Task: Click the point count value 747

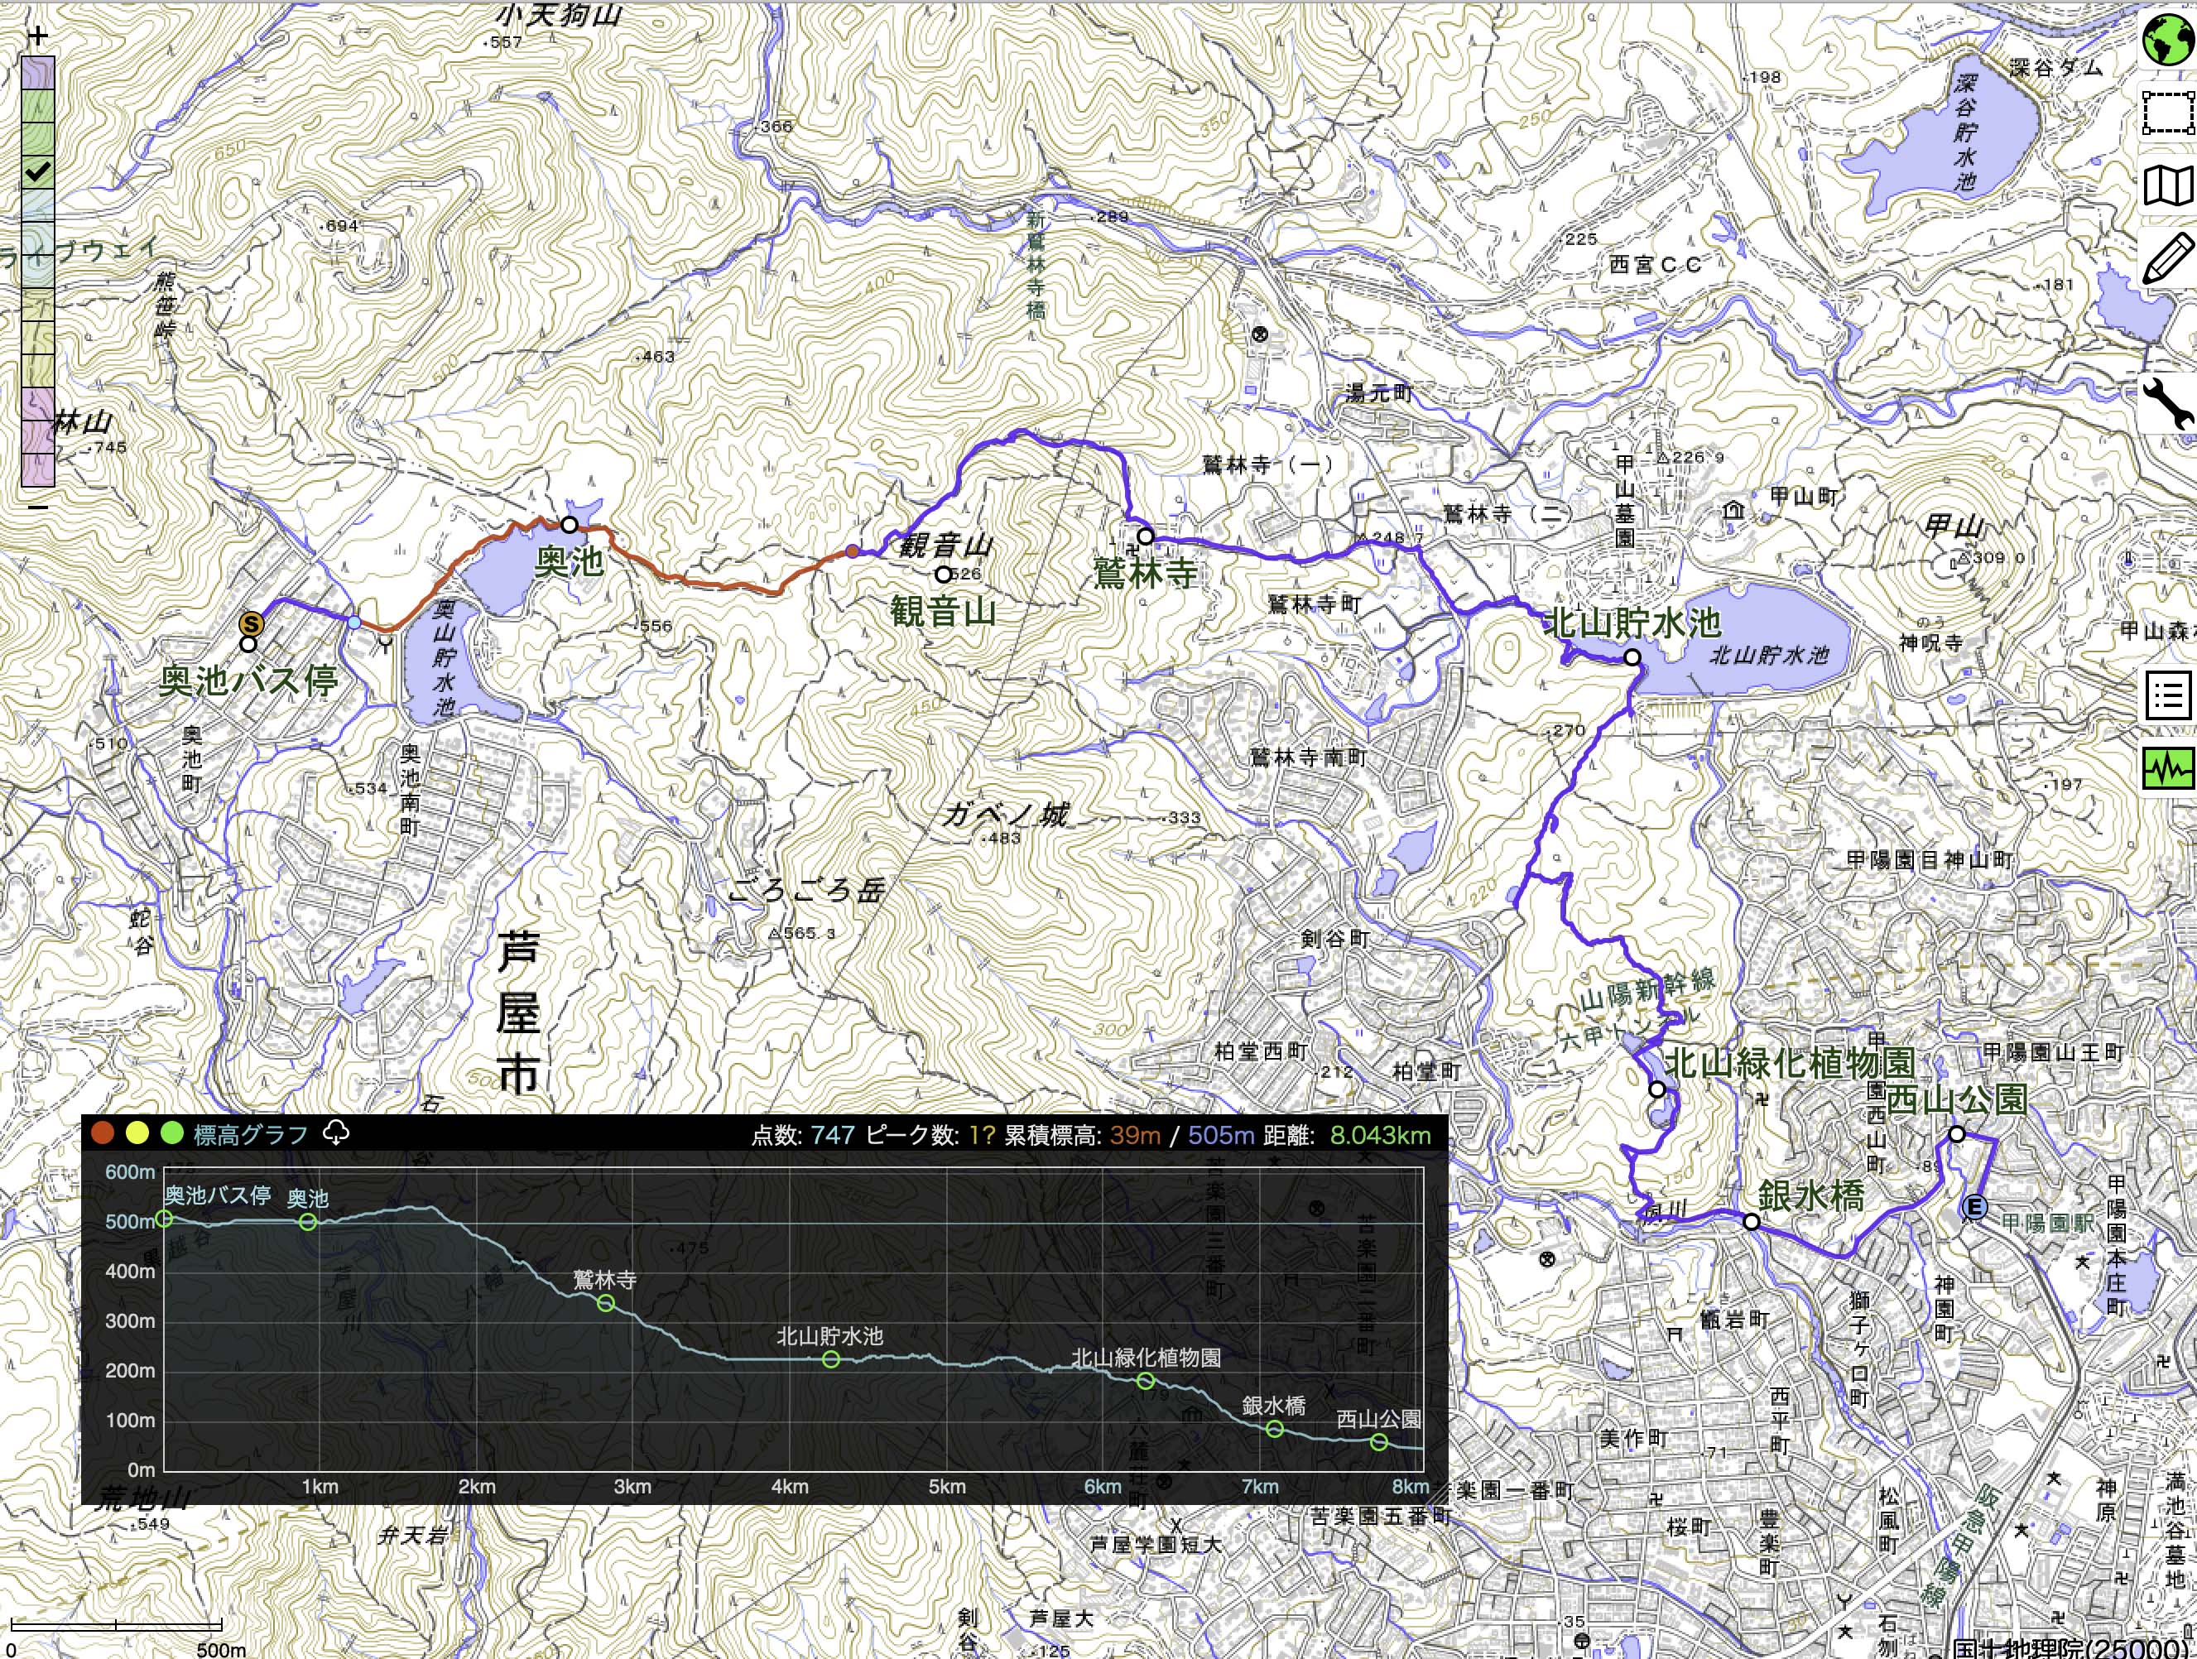Action: click(832, 1134)
